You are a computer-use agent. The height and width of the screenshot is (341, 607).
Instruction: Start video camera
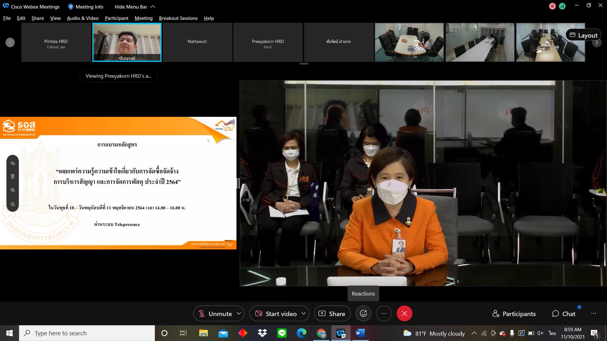click(276, 314)
